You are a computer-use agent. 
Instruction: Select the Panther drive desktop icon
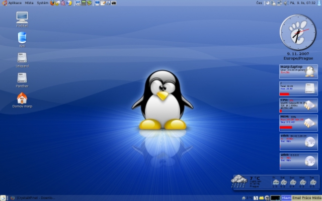click(x=22, y=80)
